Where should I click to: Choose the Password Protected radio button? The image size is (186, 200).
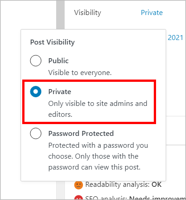[36, 133]
